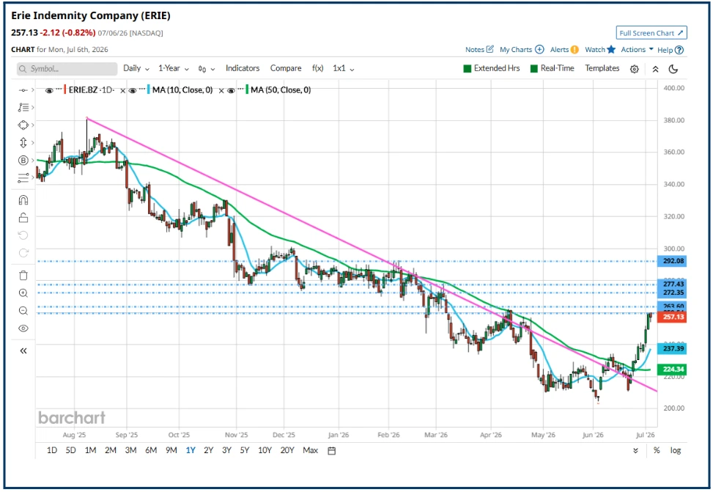This screenshot has height=492, width=713.
Task: Select the 3M range tab
Action: click(130, 450)
